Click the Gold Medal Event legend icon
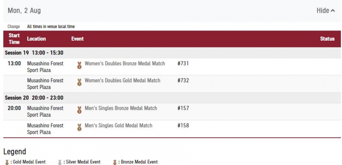This screenshot has width=342, height=165. [x=7, y=162]
